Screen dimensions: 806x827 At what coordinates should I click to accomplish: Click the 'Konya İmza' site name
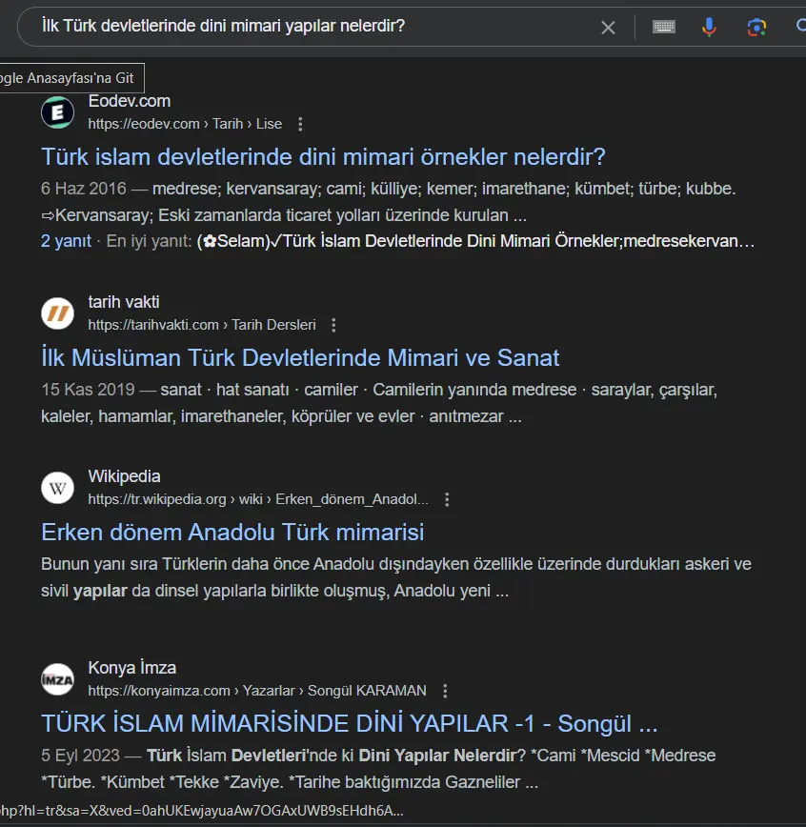click(x=131, y=668)
